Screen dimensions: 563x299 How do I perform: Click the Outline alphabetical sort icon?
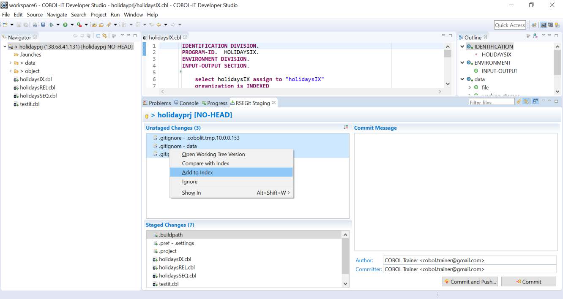(536, 36)
